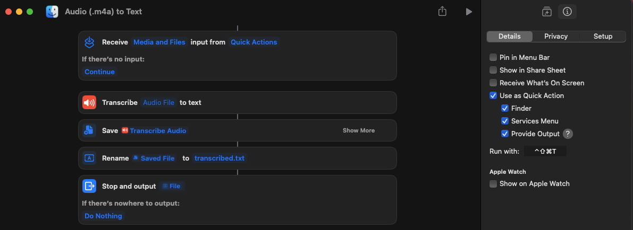Enable Show on Apple Watch

coord(493,183)
